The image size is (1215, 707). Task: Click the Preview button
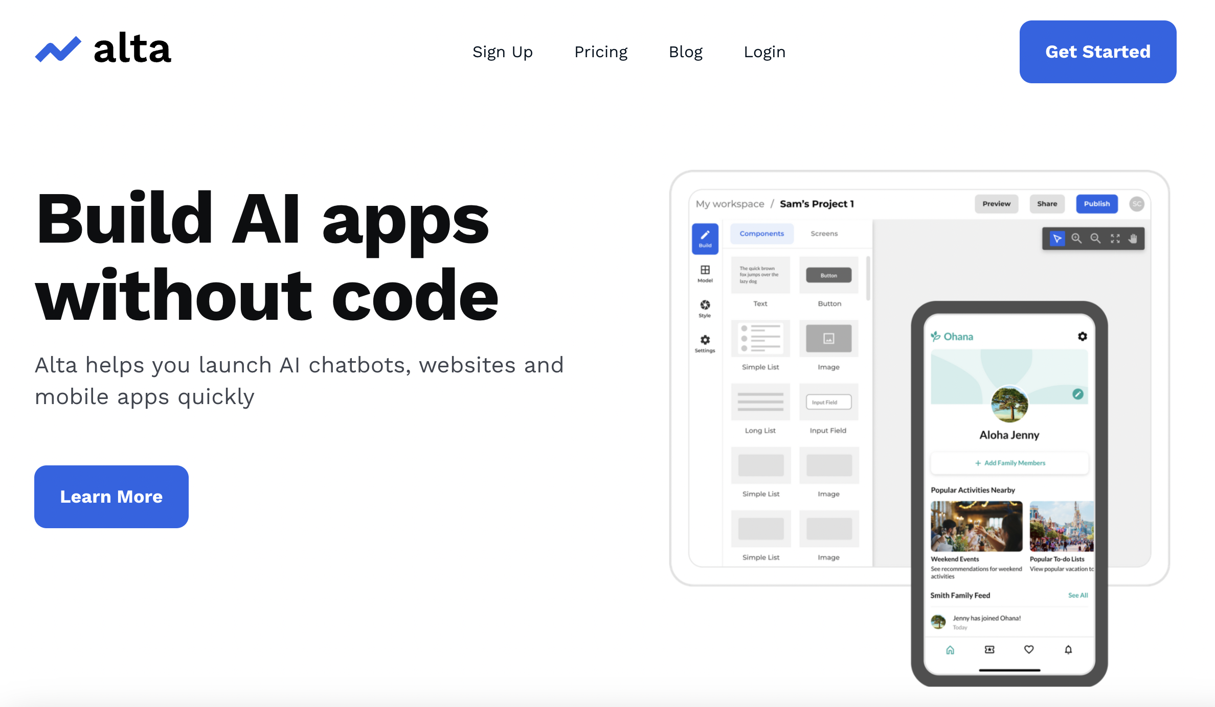tap(997, 204)
